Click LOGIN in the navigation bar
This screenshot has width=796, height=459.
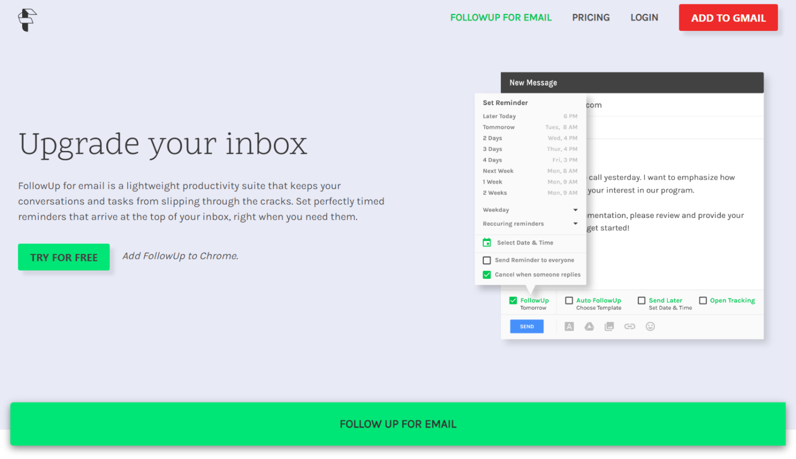644,17
